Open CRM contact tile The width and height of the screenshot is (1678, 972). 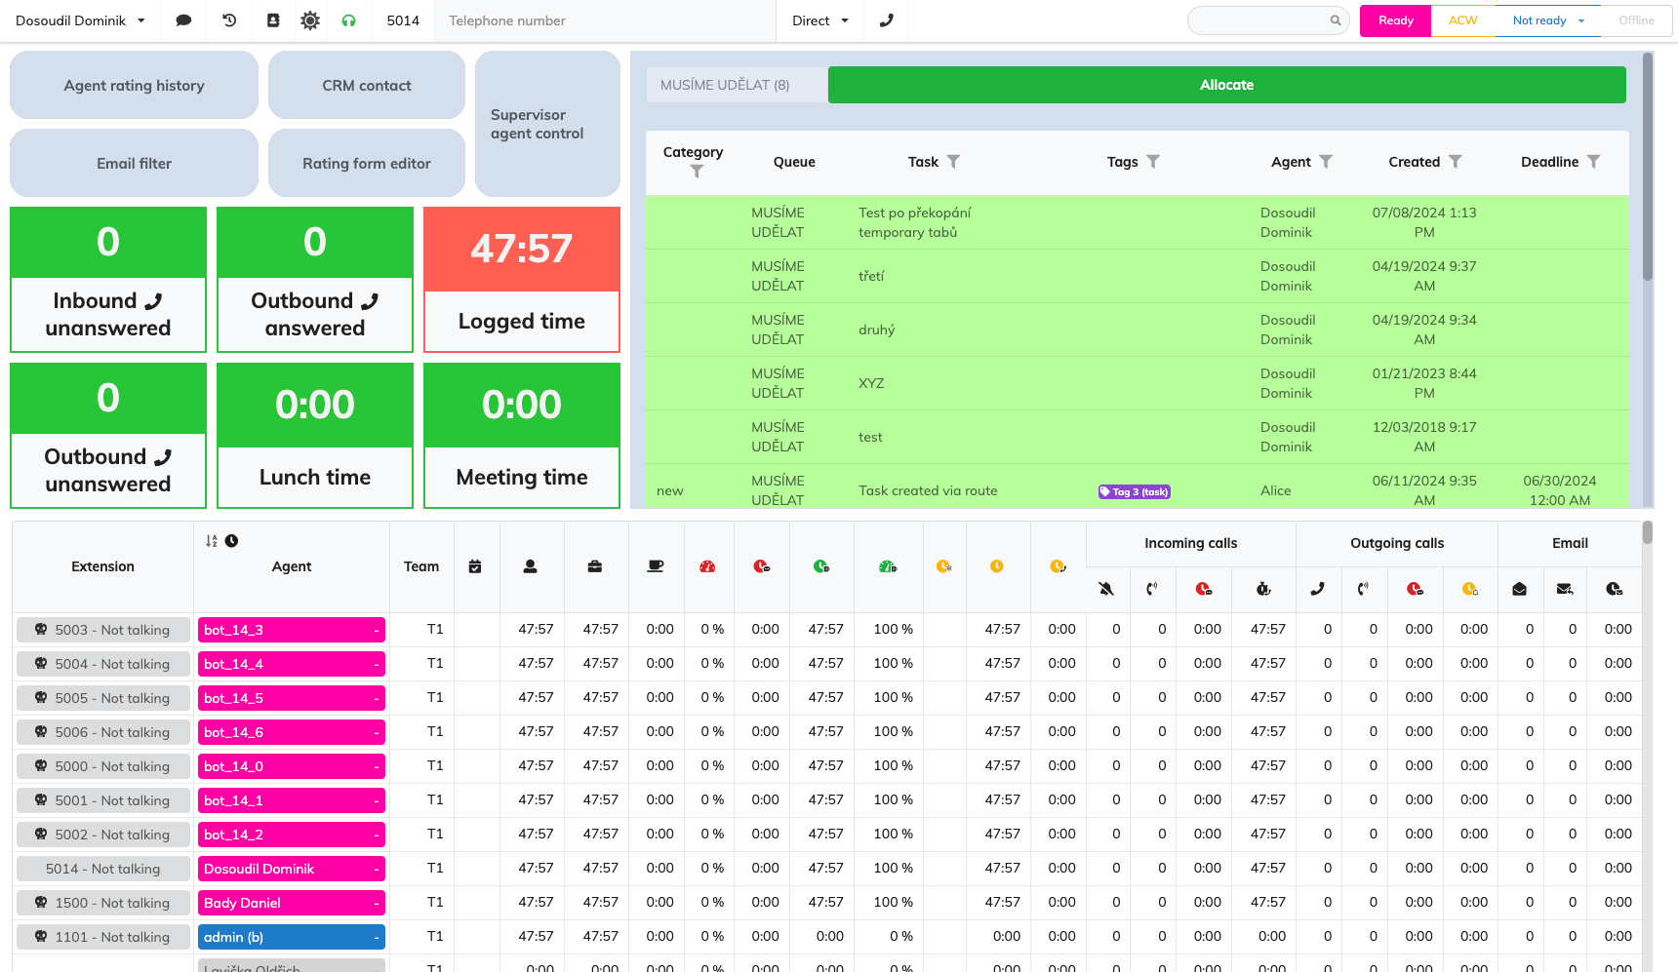(x=367, y=85)
